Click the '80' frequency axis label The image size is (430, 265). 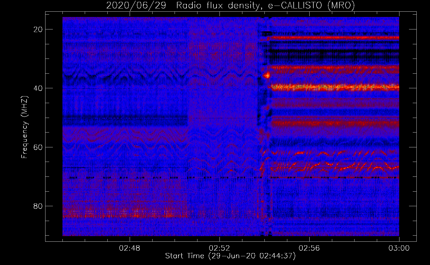tap(38, 206)
